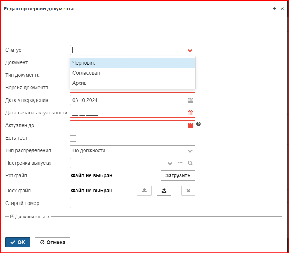
Task: Open ellipsis browse for Настройка выпуска
Action: coord(180,163)
